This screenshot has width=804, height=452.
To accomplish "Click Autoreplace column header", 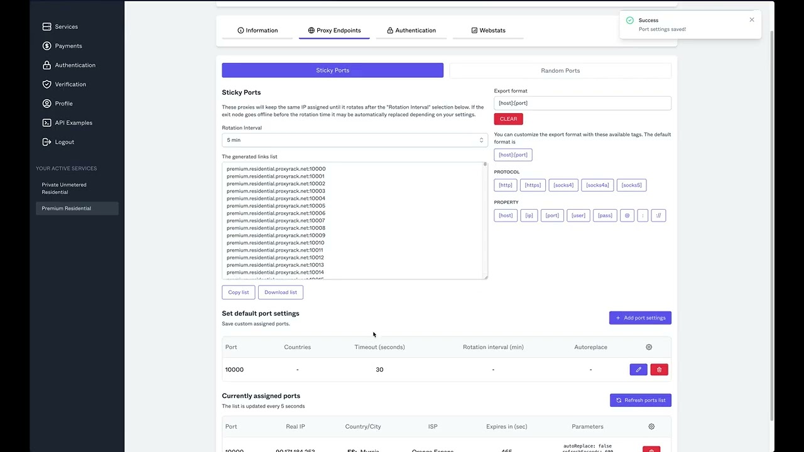I will [x=590, y=347].
